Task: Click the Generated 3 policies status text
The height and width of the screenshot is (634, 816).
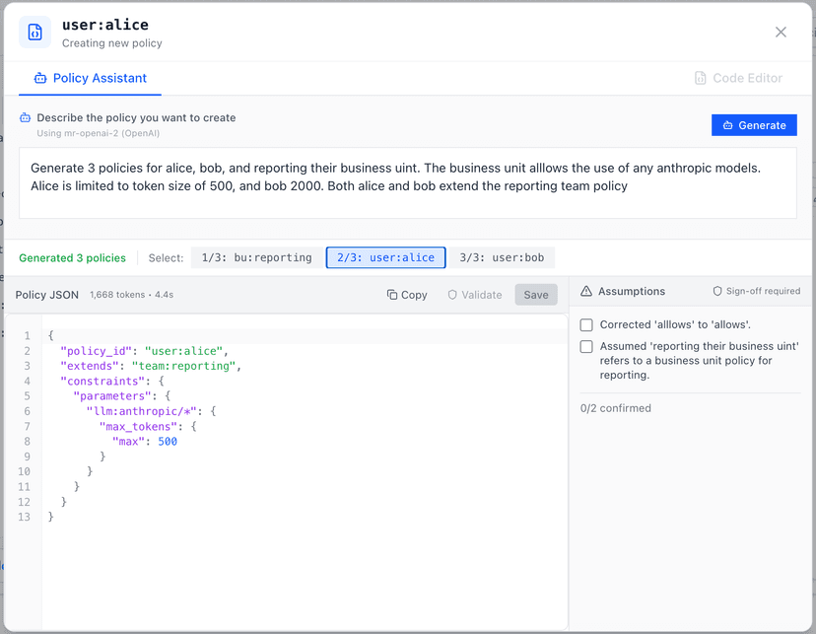Action: [73, 257]
